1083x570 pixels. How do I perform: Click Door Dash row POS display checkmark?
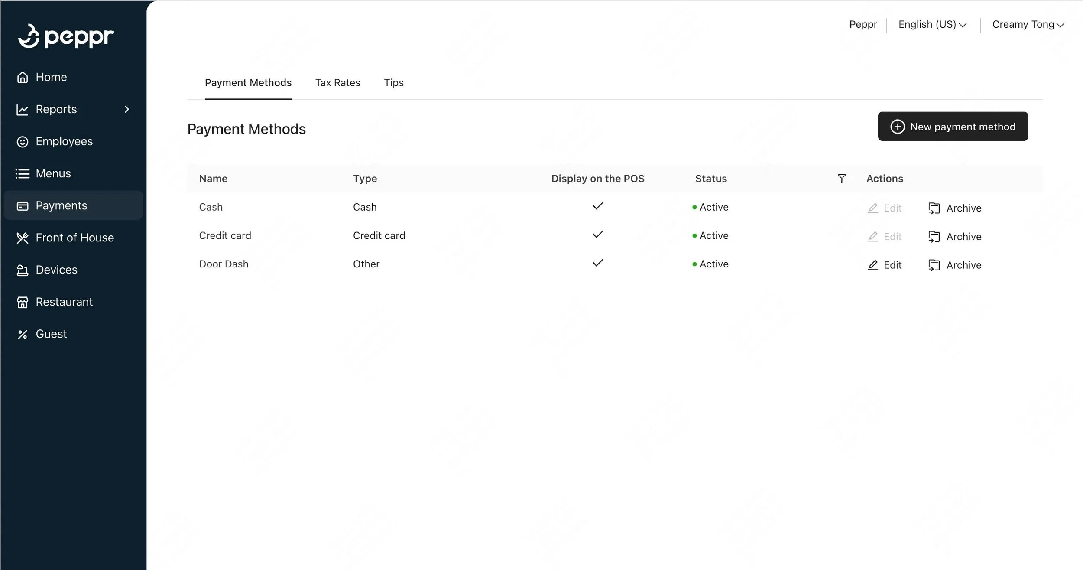[x=597, y=263]
